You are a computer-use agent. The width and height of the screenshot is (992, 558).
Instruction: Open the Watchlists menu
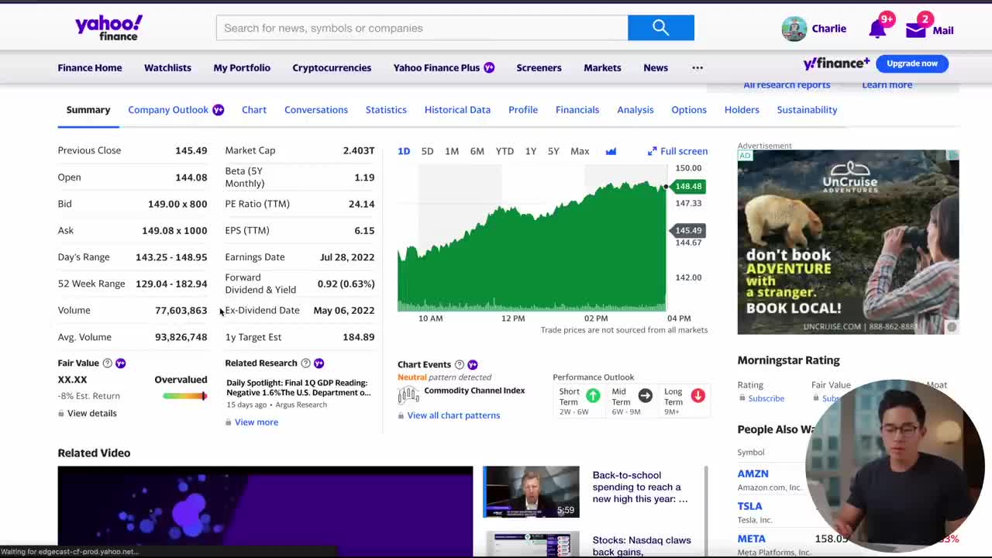(x=167, y=67)
